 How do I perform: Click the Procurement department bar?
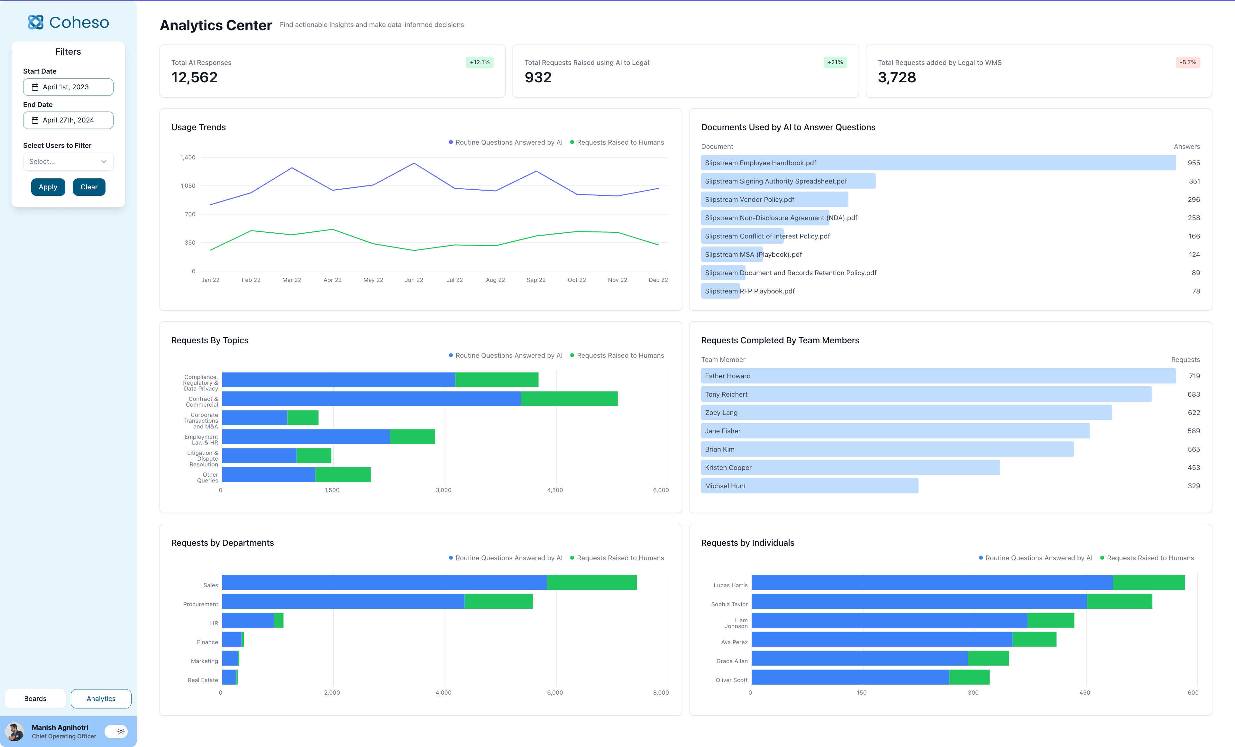378,601
